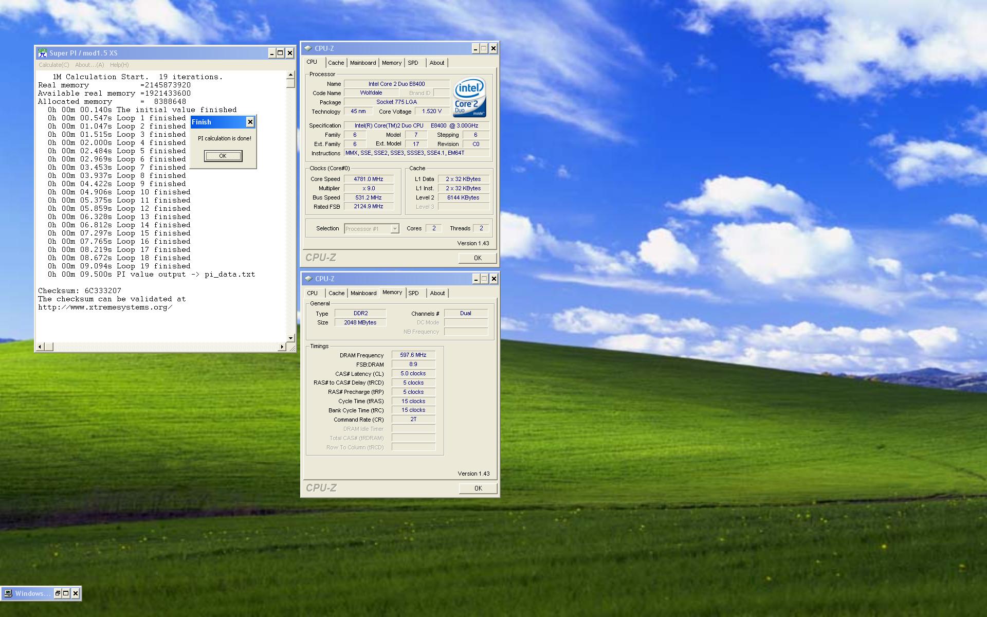Minimize the bottom CPU-Z window
Screen dimensions: 987x617
[476, 279]
